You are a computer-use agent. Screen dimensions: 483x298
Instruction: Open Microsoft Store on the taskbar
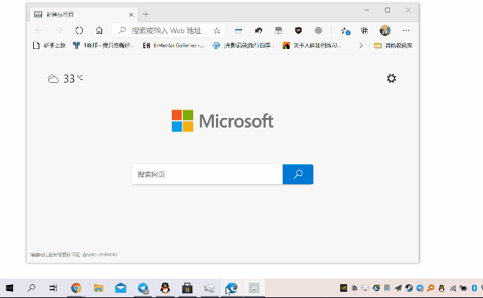[187, 288]
